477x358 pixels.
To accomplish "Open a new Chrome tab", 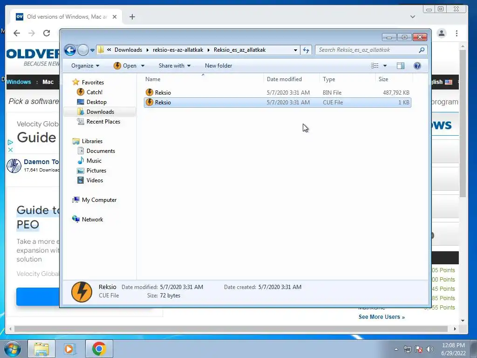I will [x=132, y=17].
